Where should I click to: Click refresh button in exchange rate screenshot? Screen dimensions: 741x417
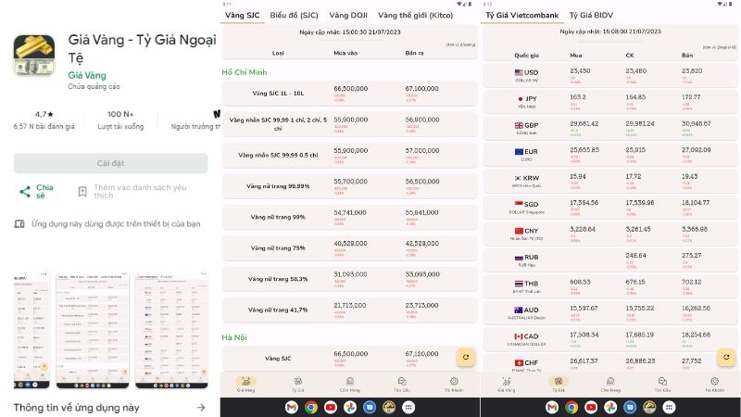point(726,358)
